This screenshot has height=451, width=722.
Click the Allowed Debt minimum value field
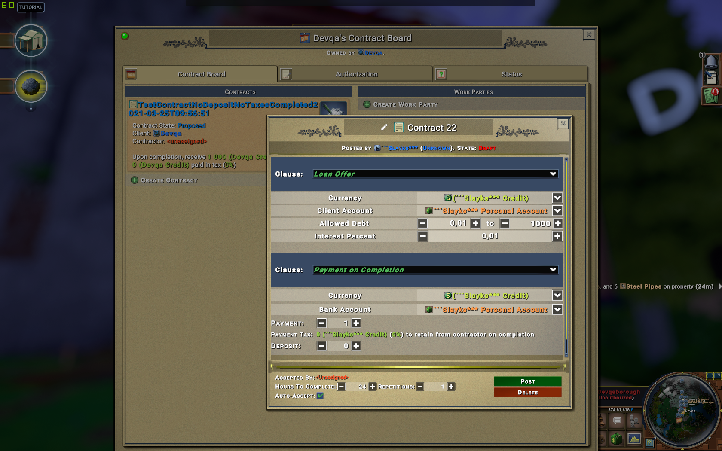[x=449, y=223]
